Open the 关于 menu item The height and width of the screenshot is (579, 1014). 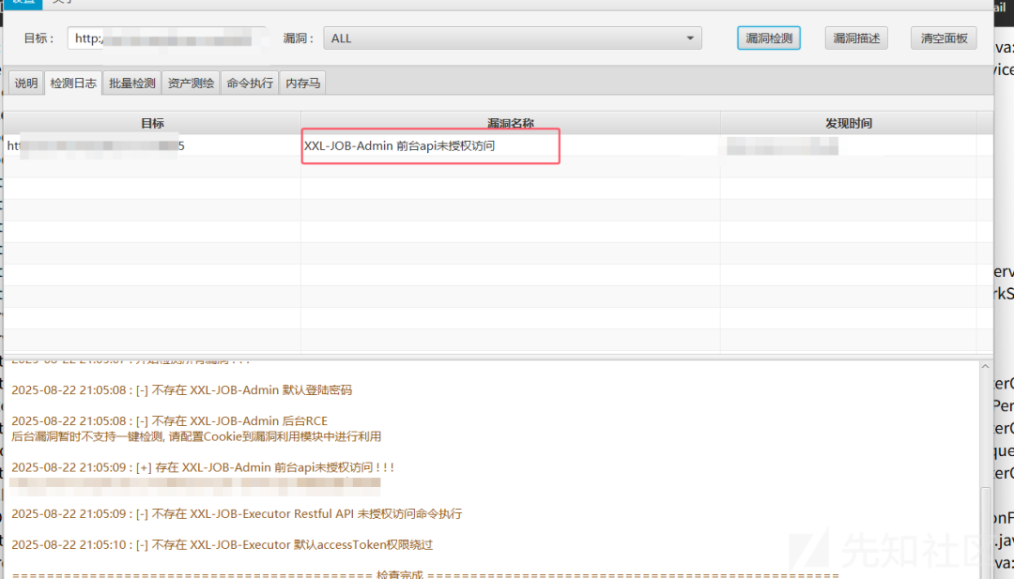60,3
